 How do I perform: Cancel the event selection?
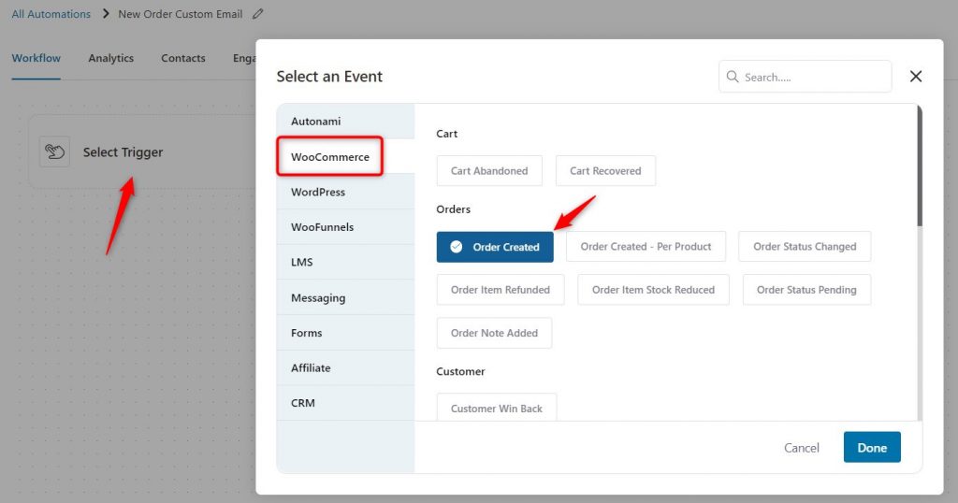(x=802, y=448)
